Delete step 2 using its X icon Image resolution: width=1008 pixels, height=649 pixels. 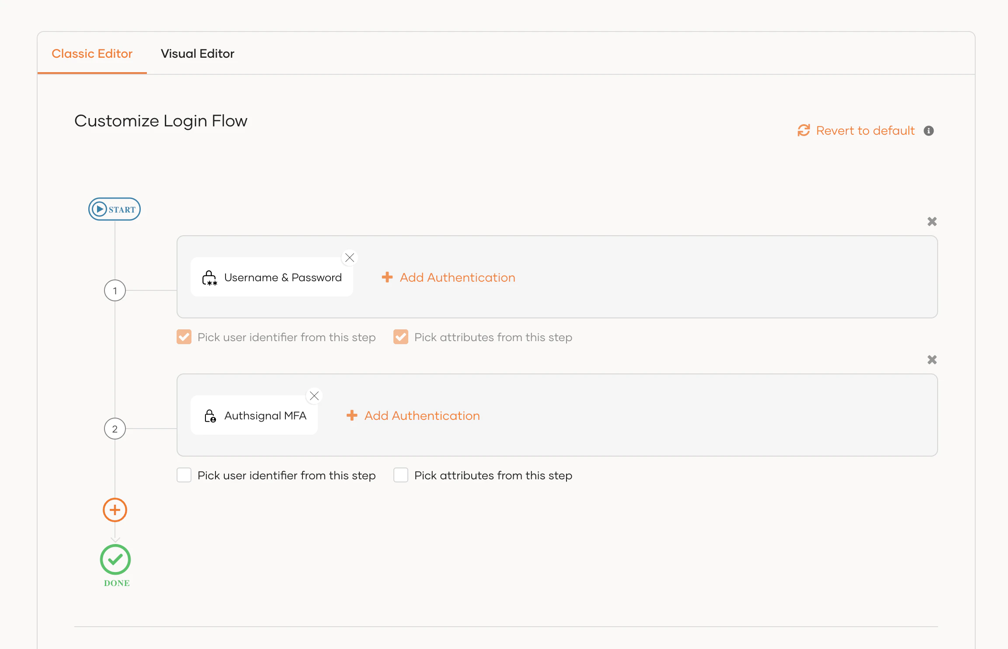tap(932, 359)
